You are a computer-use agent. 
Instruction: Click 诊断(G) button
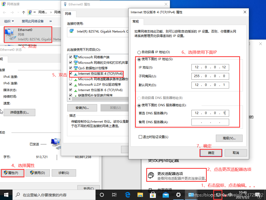coord(64,173)
